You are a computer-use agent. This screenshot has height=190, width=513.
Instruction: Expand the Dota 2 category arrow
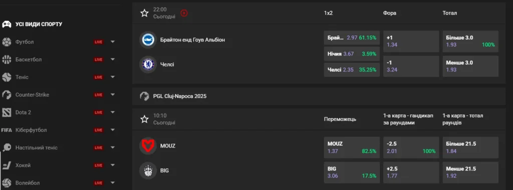(x=113, y=112)
